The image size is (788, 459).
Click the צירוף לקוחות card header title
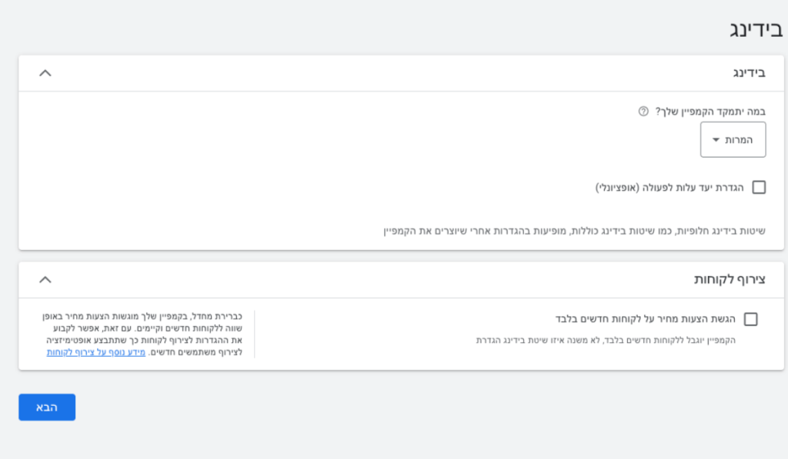(730, 279)
